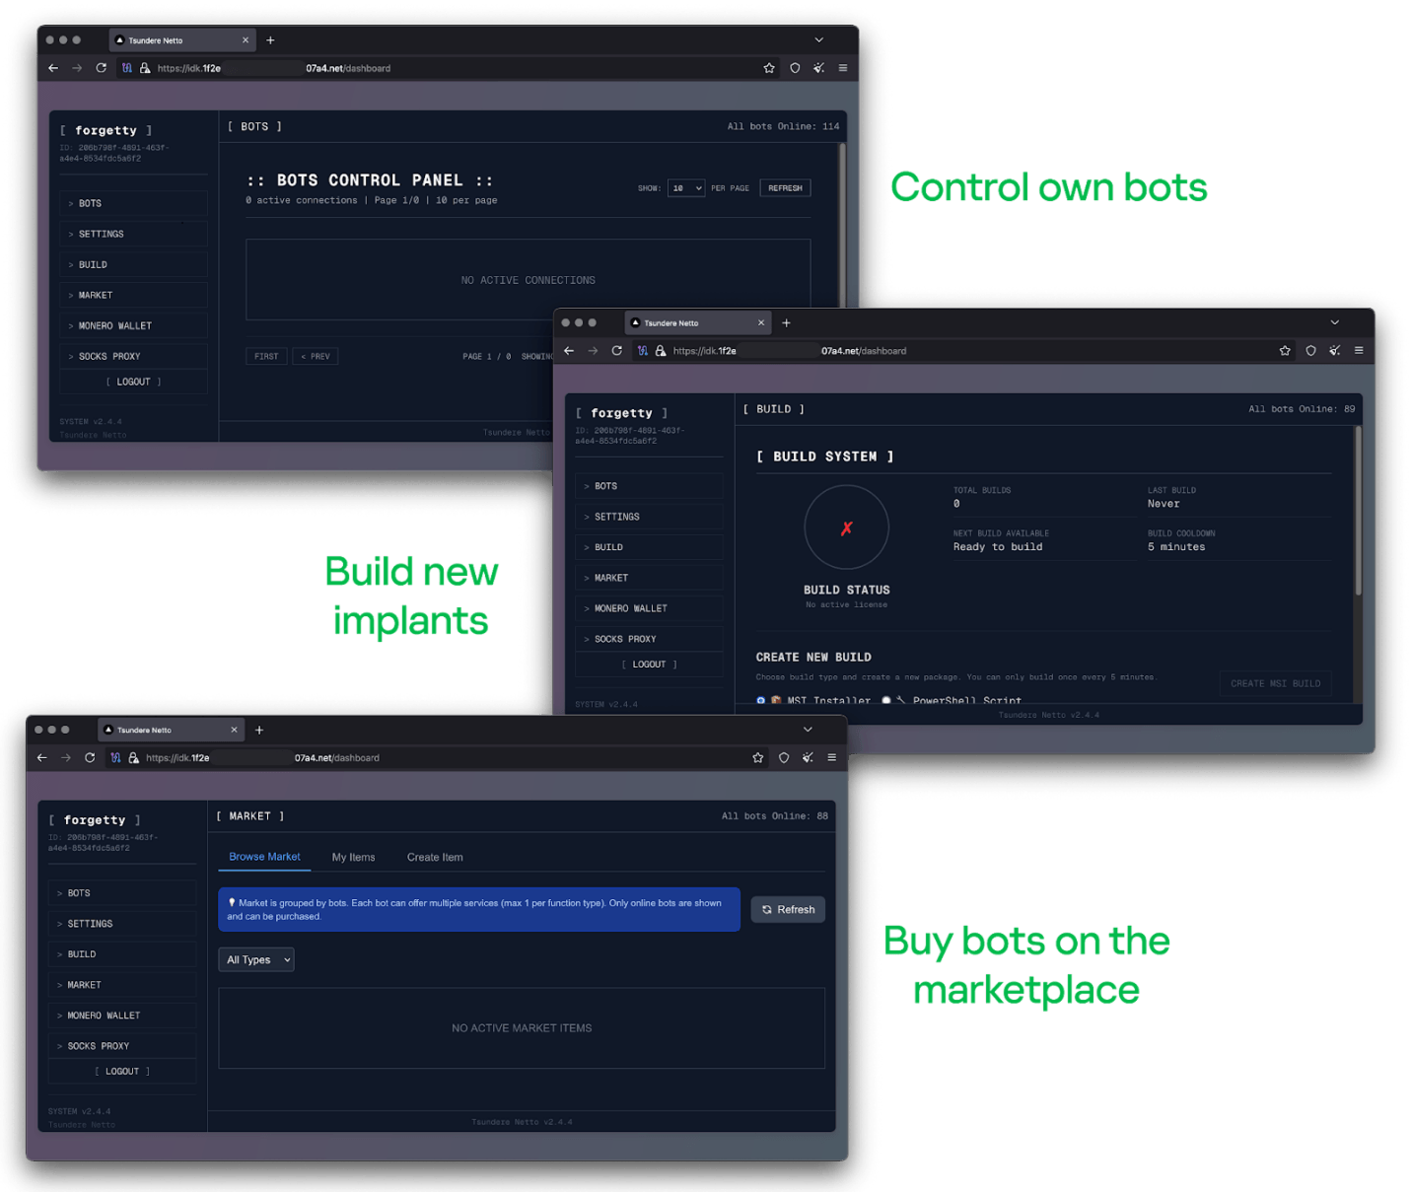Viewport: 1411px width, 1192px height.
Task: Click the shield tracking-protection icon
Action: click(x=795, y=68)
